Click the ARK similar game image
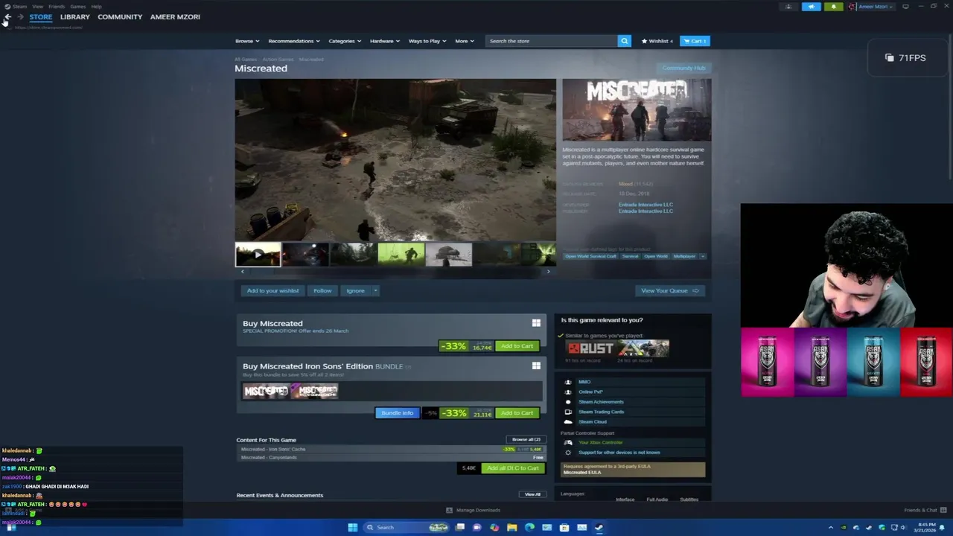The width and height of the screenshot is (953, 536). [643, 348]
